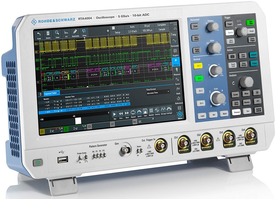Click the white history slider thumb at -48
This screenshot has height=199, width=276.
(78, 121)
